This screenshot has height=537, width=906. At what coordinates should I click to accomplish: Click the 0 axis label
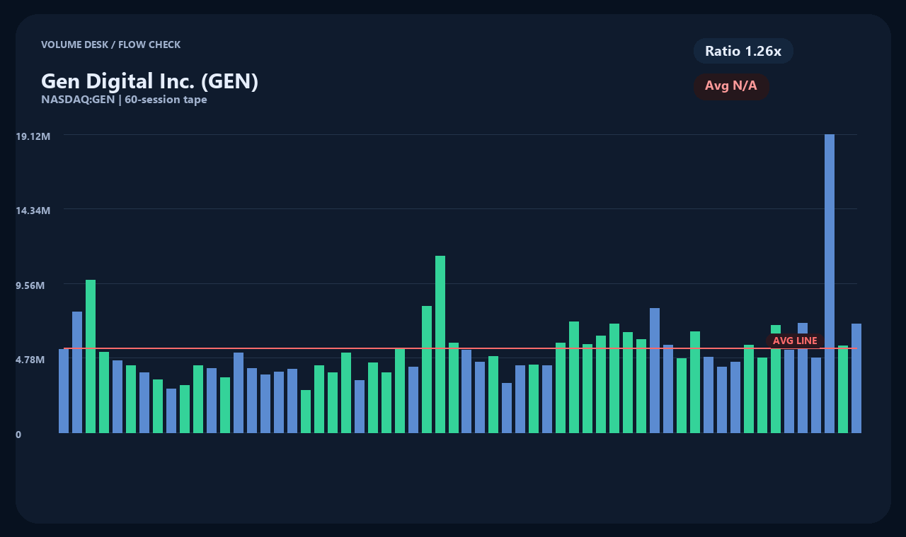[18, 435]
